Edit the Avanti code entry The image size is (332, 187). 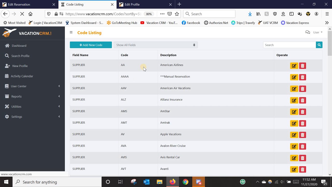click(294, 169)
